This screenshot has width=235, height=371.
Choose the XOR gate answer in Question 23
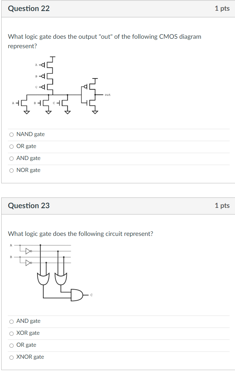[x=11, y=333]
